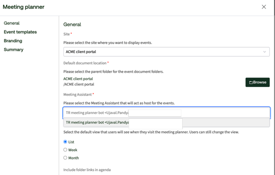Viewport: 275px width, 175px height.
Task: Click the Site dropdown chevron arrow
Action: click(265, 52)
